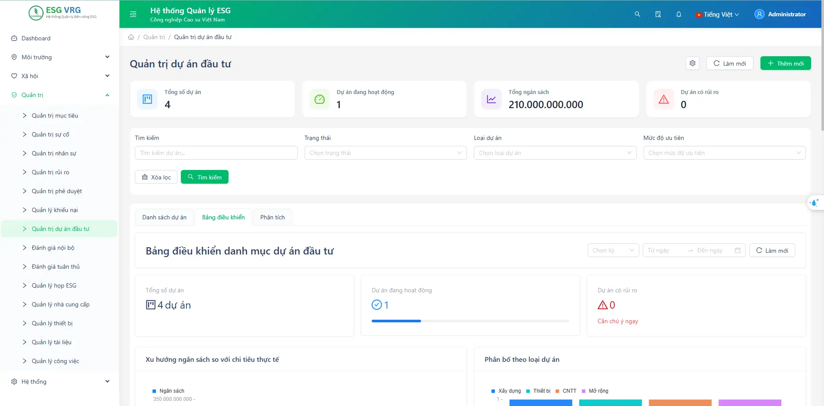Click the home breadcrumb icon
The width and height of the screenshot is (824, 406).
click(x=131, y=37)
